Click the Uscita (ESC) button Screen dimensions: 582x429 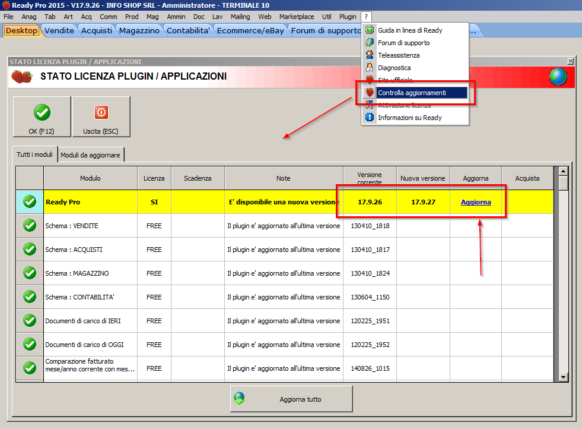(101, 116)
